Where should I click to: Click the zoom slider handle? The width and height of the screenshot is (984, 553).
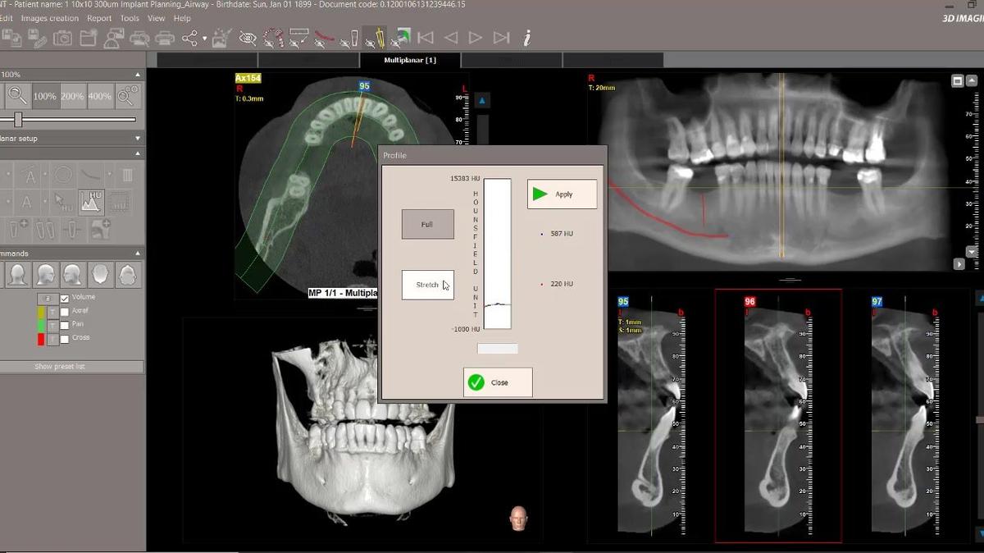tap(18, 120)
